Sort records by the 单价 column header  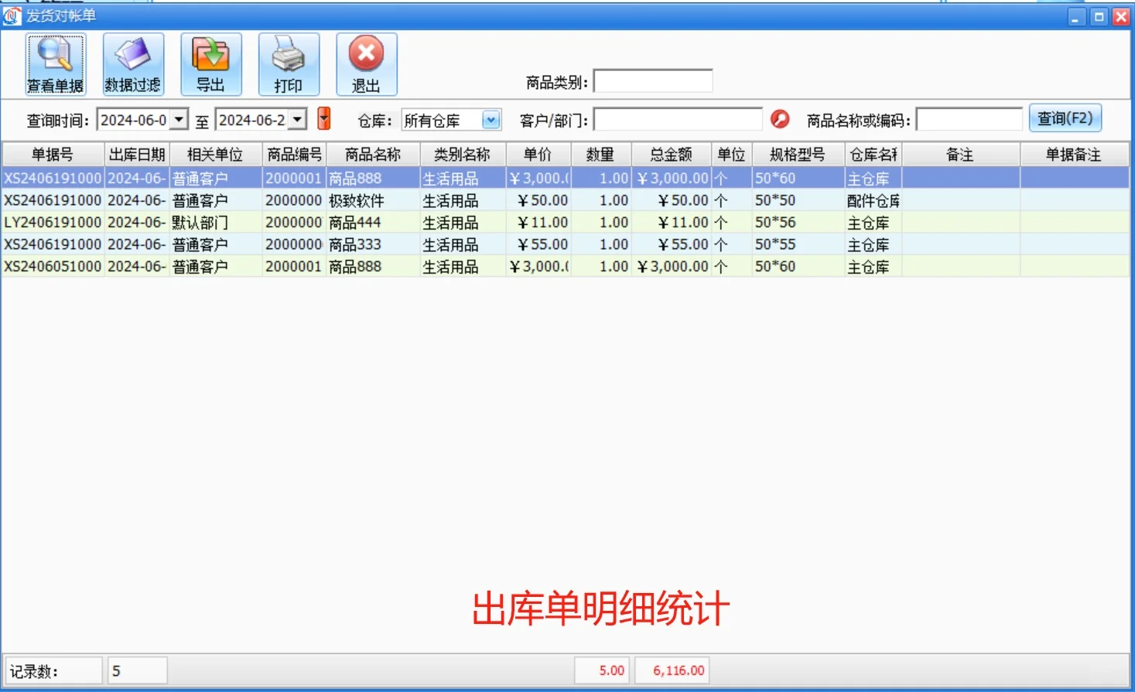click(538, 154)
